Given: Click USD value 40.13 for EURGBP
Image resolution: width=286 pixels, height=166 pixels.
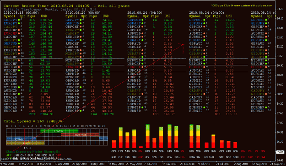Looking at the screenshot, I should point(107,111).
